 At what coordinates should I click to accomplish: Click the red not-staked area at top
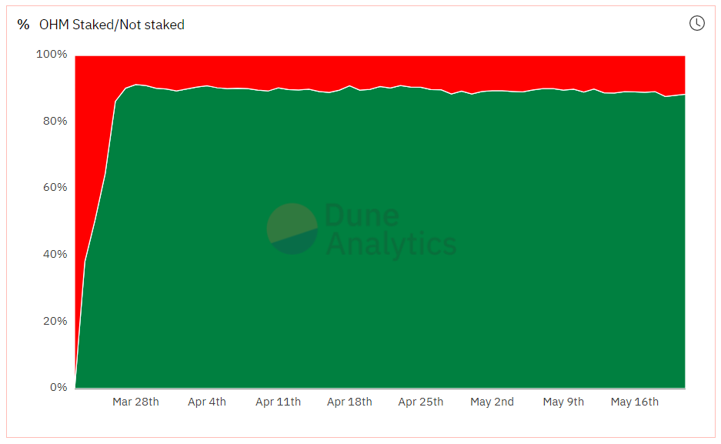(380, 70)
